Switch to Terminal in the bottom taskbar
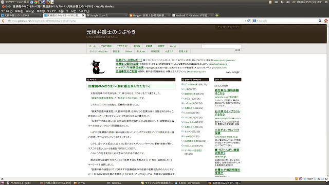Screen dimensions: 329x185 (115, 183)
